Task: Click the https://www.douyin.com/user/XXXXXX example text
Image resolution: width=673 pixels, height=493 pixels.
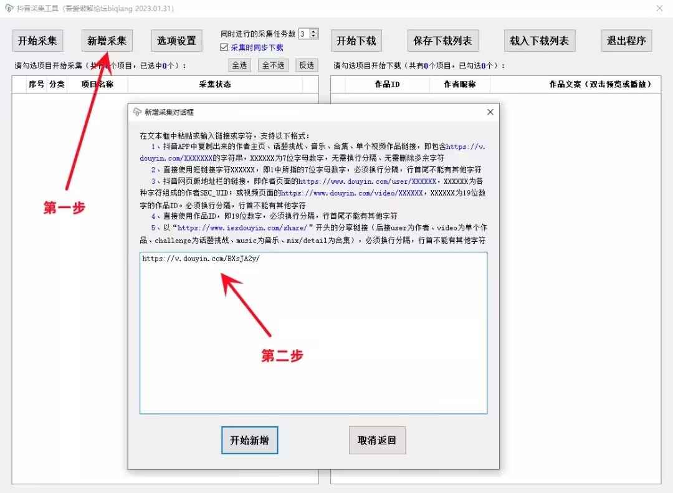Action: click(368, 181)
